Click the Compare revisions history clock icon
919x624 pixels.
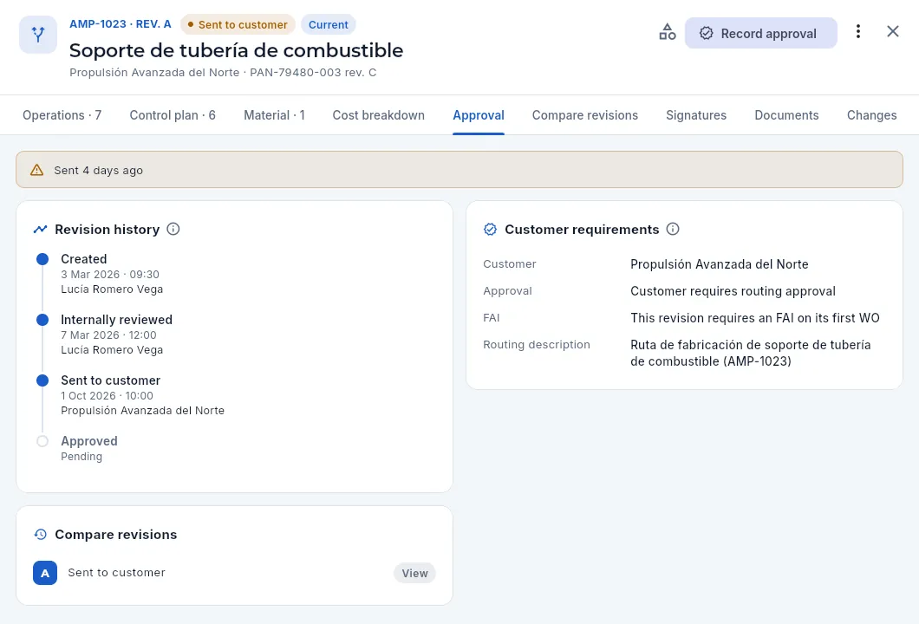click(40, 535)
